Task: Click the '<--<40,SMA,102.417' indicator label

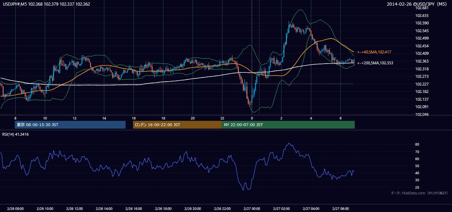Action: (x=374, y=52)
